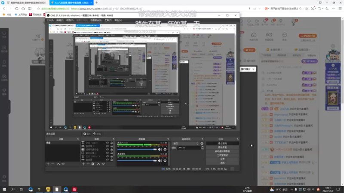344x193 pixels.
Task: Open Windows Start menu
Action: [4, 189]
